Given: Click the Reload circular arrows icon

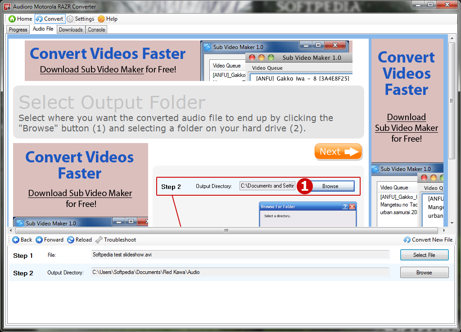Looking at the screenshot, I should point(71,240).
